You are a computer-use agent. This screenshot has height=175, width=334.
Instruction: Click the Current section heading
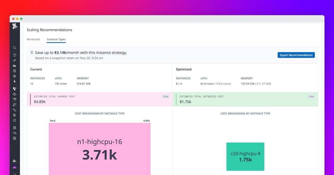[x=36, y=69]
